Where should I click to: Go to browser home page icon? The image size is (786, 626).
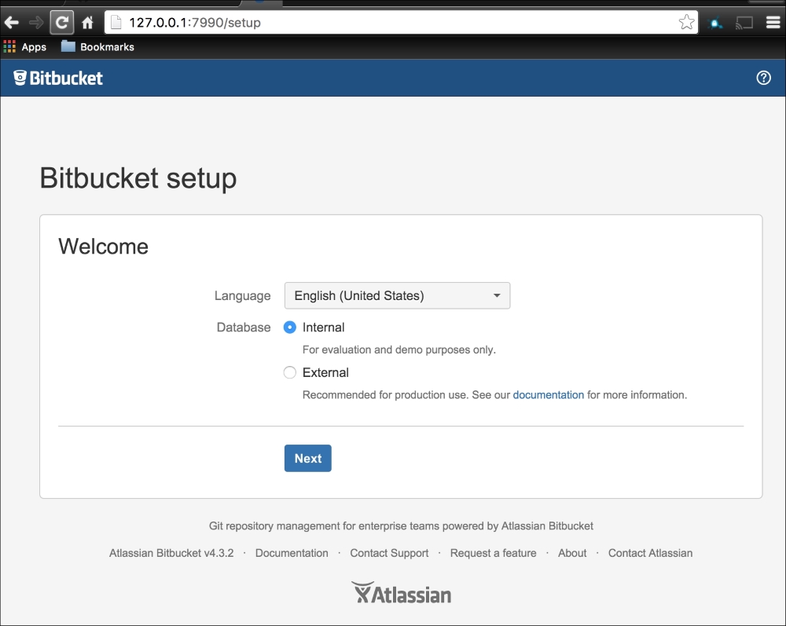(88, 23)
